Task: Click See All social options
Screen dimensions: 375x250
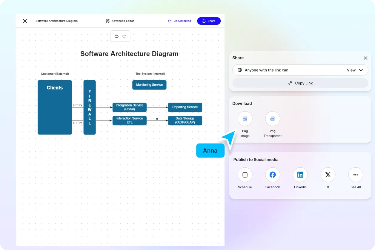Action: 356,175
